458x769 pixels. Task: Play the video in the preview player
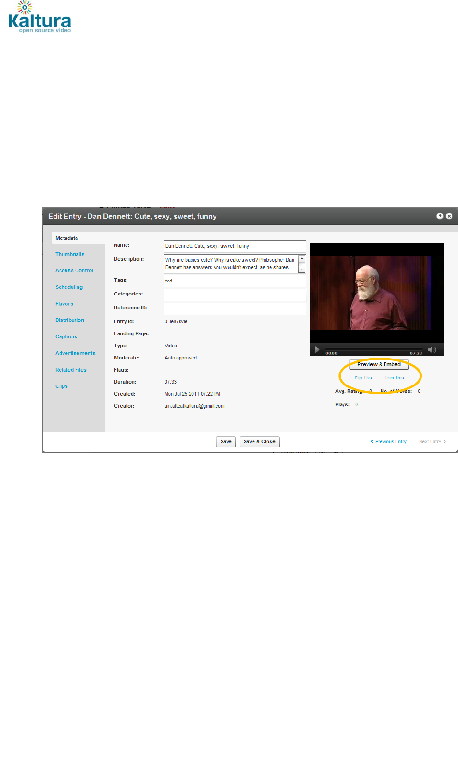tap(317, 350)
